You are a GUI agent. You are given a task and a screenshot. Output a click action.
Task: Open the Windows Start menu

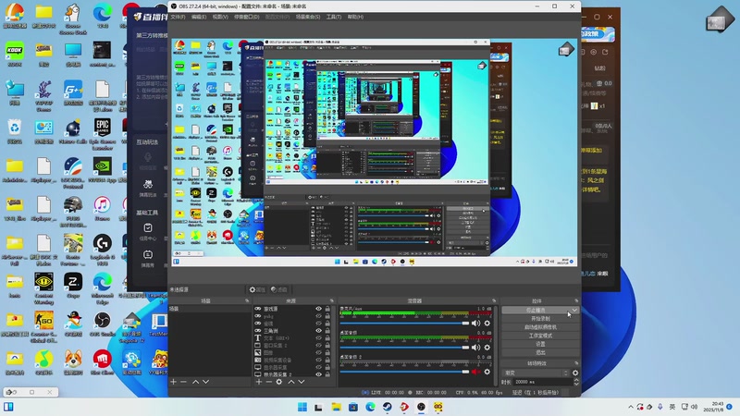click(302, 407)
